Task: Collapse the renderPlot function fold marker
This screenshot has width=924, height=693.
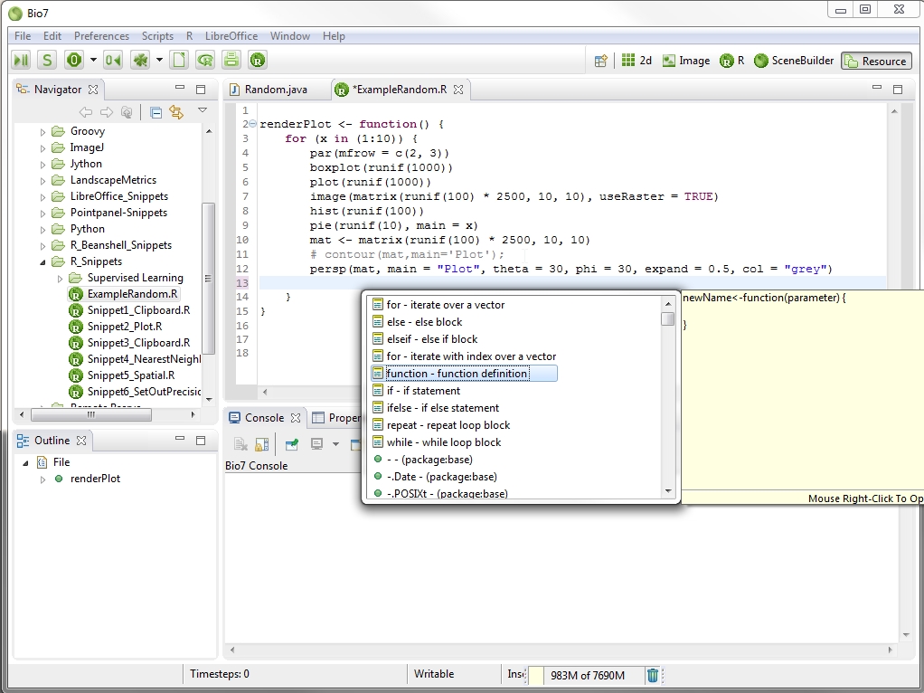Action: tap(253, 124)
